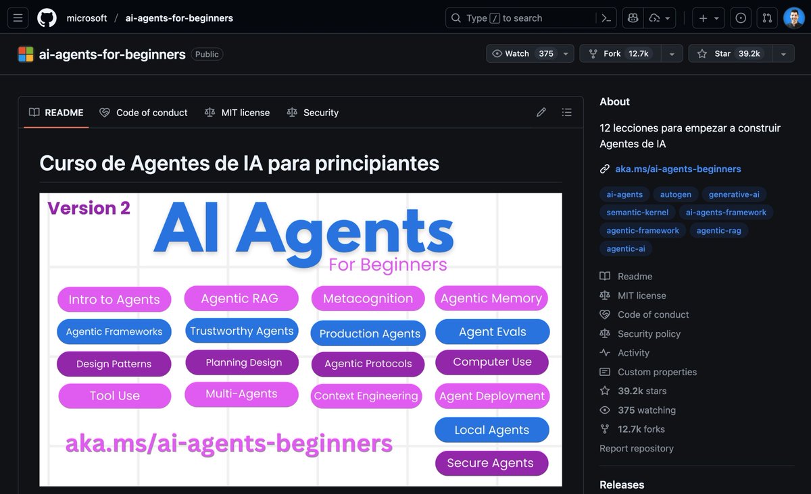Viewport: 811px width, 494px height.
Task: Open the pull requests icon in header
Action: tap(767, 18)
